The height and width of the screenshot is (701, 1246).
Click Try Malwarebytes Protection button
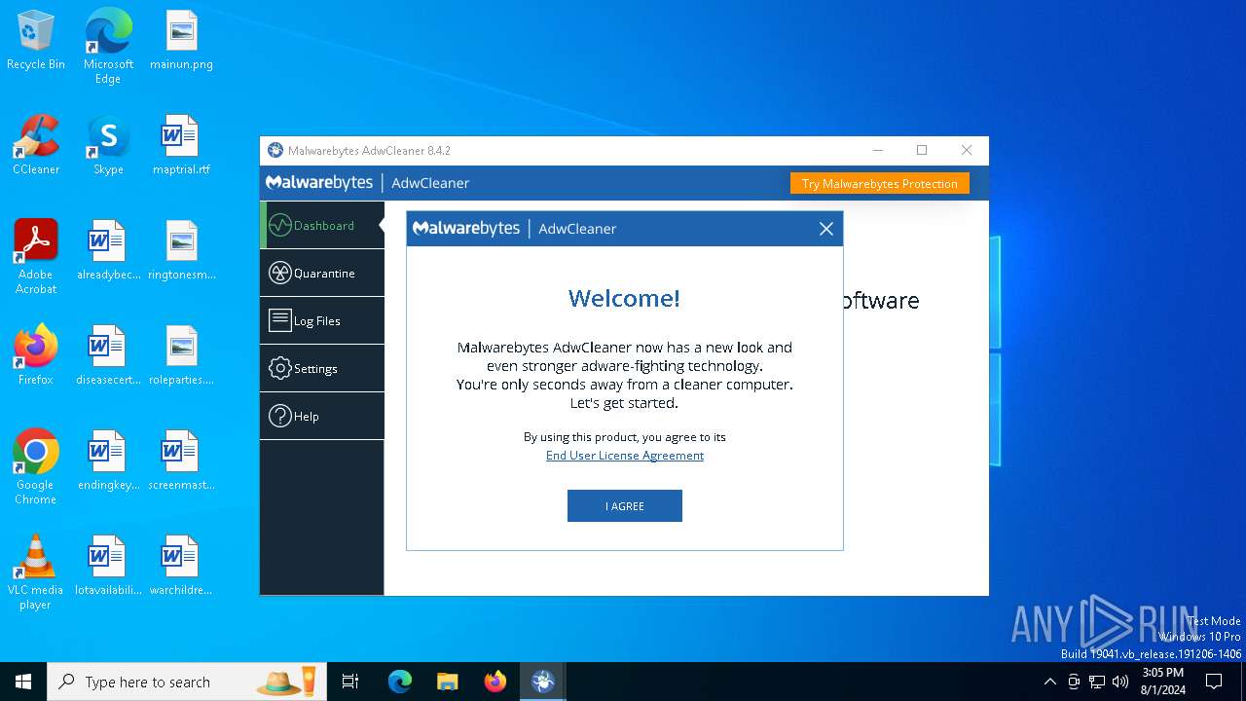880,183
